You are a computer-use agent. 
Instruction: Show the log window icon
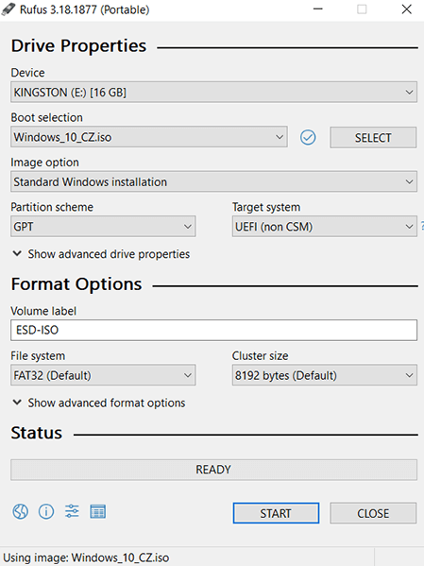(98, 511)
